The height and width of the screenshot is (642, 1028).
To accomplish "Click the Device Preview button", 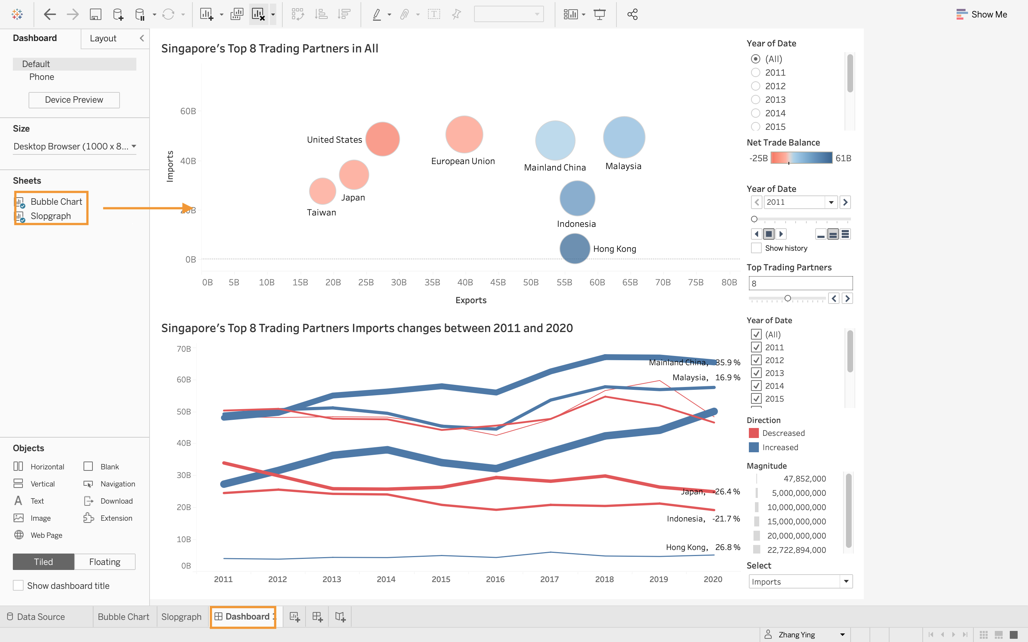I will click(x=74, y=100).
